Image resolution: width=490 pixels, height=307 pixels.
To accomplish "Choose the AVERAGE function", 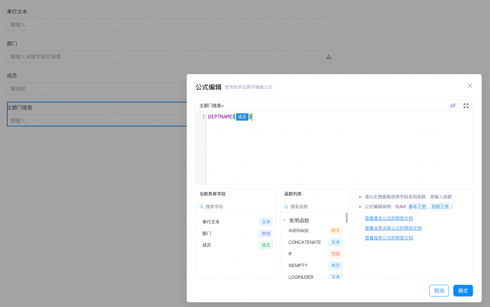I will [299, 231].
